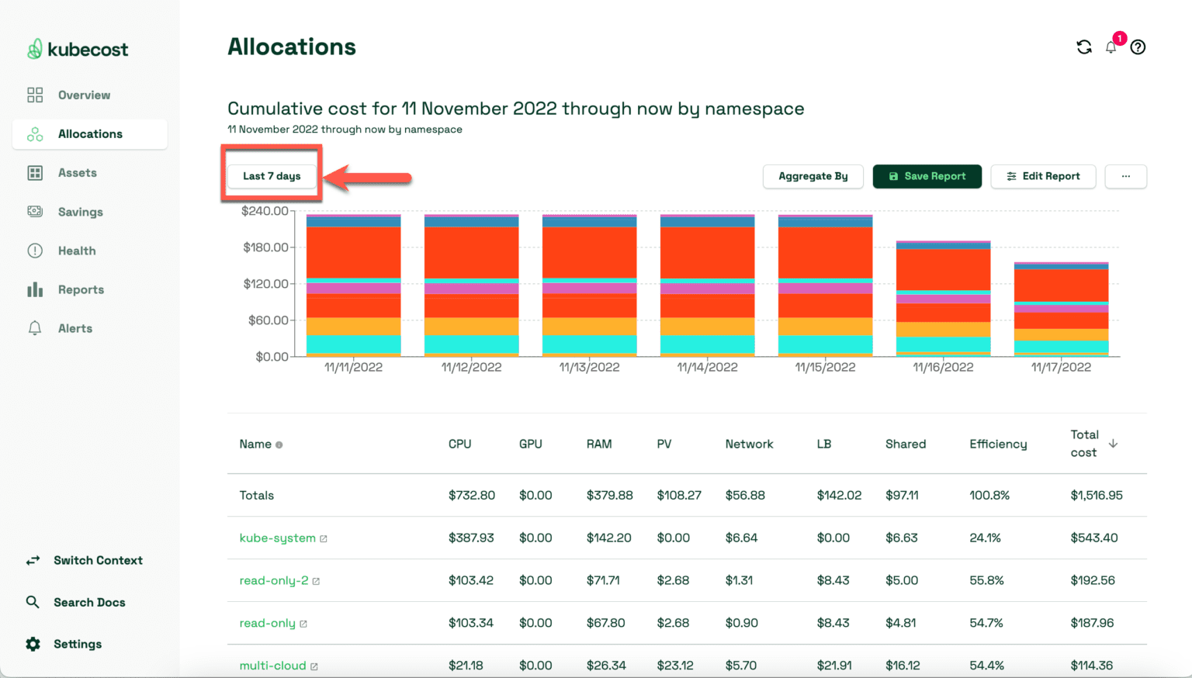The image size is (1192, 678).
Task: Click the Search Docs magnifier
Action: click(32, 602)
